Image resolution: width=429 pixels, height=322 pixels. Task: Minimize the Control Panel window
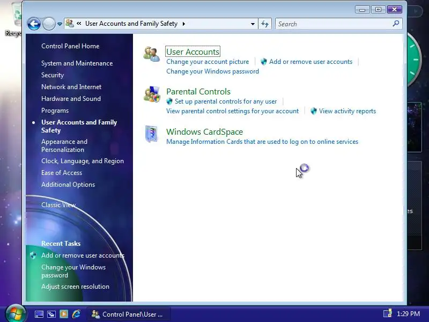[363, 10]
